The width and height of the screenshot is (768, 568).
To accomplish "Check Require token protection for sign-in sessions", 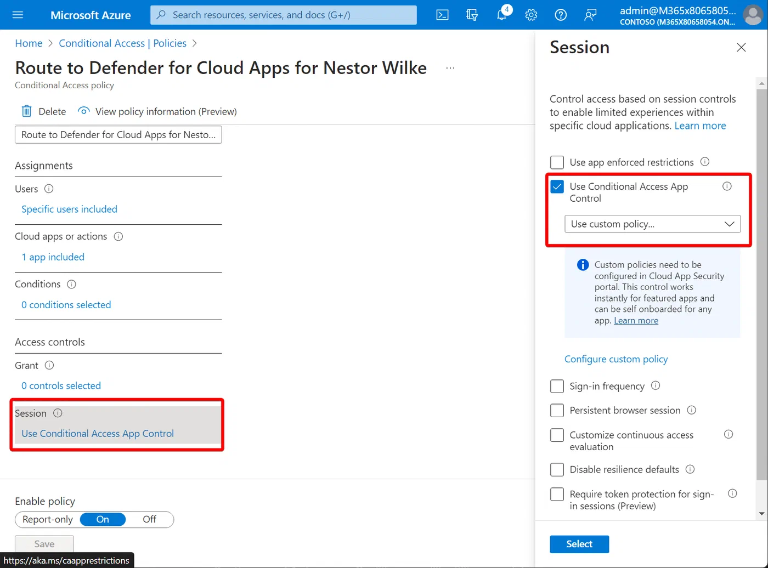I will [x=557, y=494].
